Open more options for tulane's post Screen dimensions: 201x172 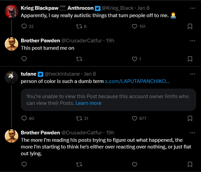pos(193,74)
